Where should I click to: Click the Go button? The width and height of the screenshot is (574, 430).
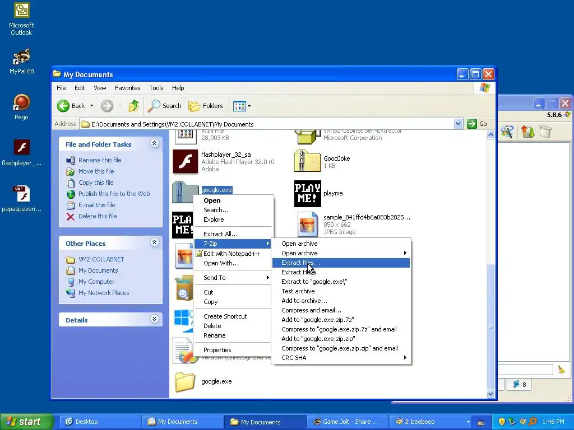pos(477,124)
